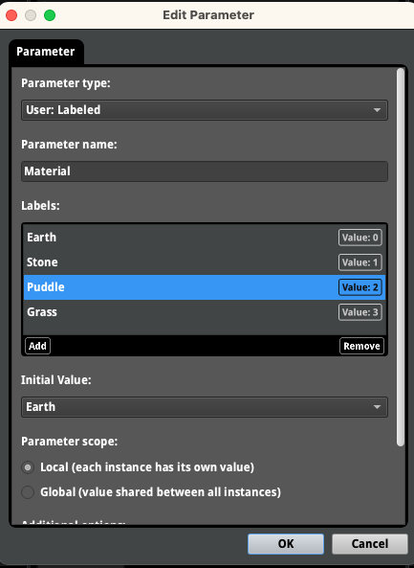Screen dimensions: 414x568
Task: Switch to the Parameter tab
Action: click(46, 52)
